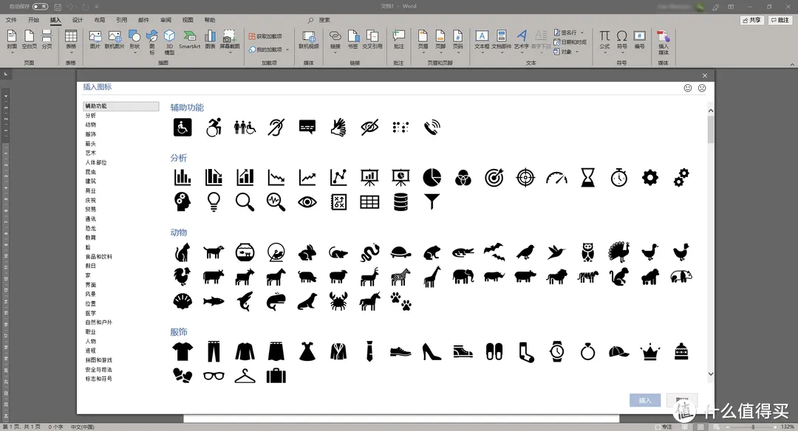Switch to the 设计 ribbon tab
The height and width of the screenshot is (431, 798).
click(78, 20)
